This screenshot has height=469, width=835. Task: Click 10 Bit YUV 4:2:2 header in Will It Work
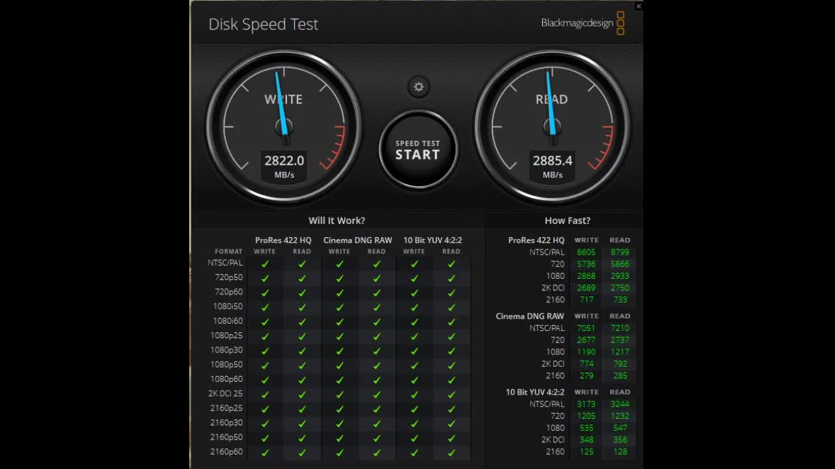click(x=433, y=240)
